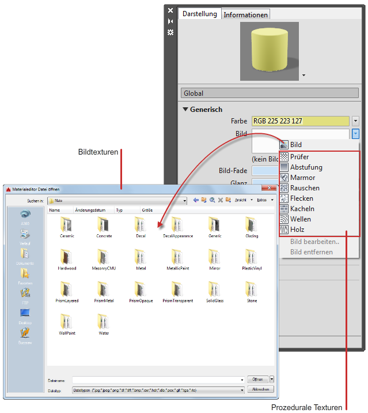Choose Marmor from the texture menu
Viewport: 368px width, 413px height.
point(302,178)
